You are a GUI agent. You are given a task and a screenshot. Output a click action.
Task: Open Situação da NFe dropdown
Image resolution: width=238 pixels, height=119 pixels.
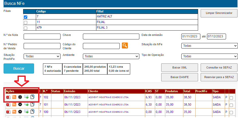(x=209, y=46)
